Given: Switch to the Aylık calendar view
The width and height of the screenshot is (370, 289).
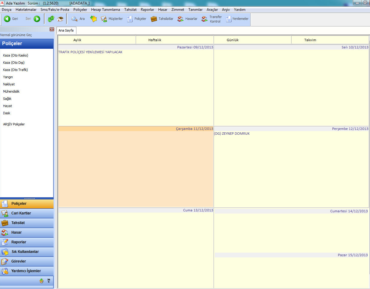Looking at the screenshot, I should pos(77,40).
